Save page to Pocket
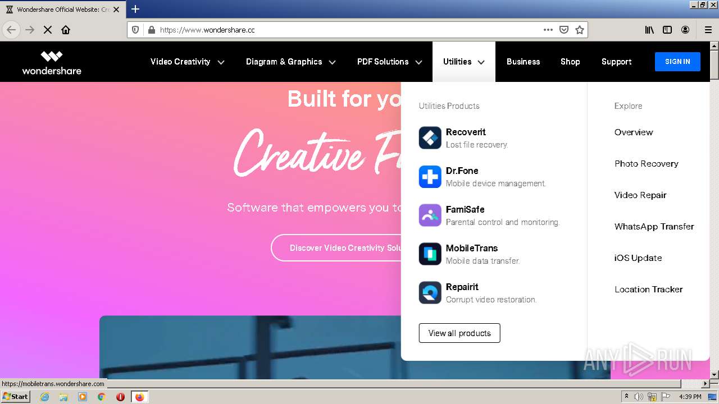 pos(564,30)
